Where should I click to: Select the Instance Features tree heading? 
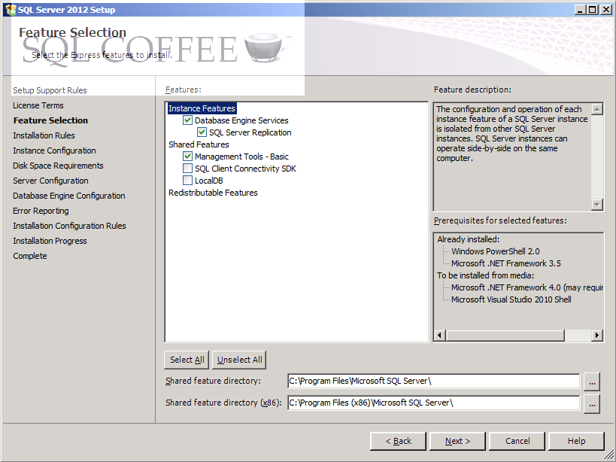tap(202, 108)
